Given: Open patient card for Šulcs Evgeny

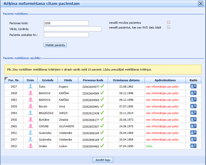Looking at the screenshot, I should click(x=193, y=86).
